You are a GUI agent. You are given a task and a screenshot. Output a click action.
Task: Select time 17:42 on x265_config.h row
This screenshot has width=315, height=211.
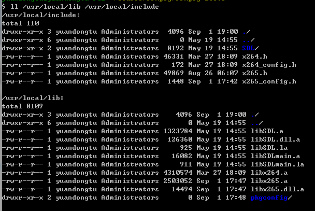tap(227, 81)
